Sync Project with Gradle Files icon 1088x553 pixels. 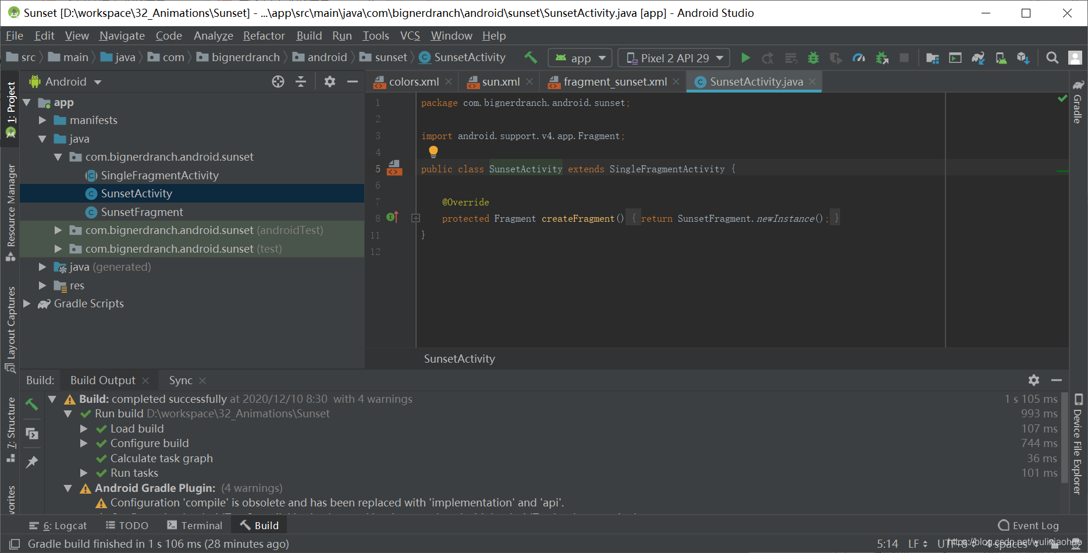tap(978, 58)
